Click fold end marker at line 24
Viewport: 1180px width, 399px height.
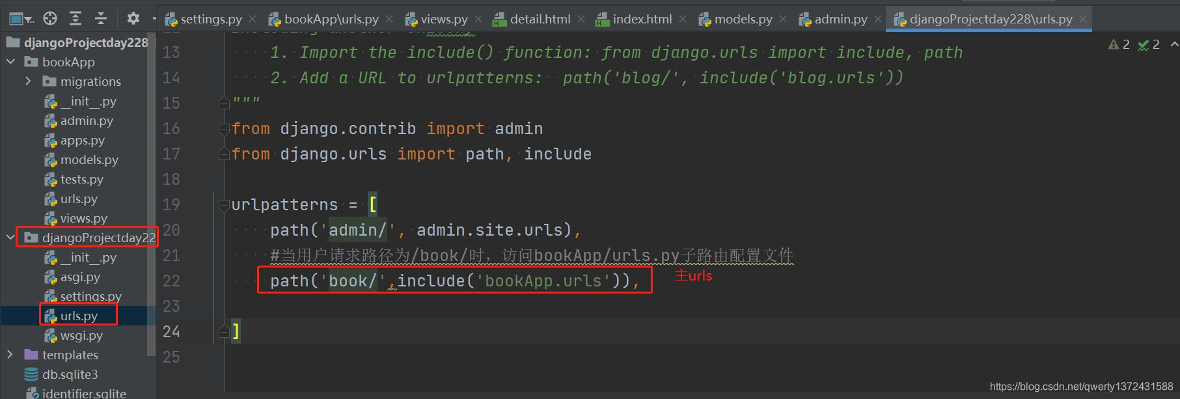[224, 332]
